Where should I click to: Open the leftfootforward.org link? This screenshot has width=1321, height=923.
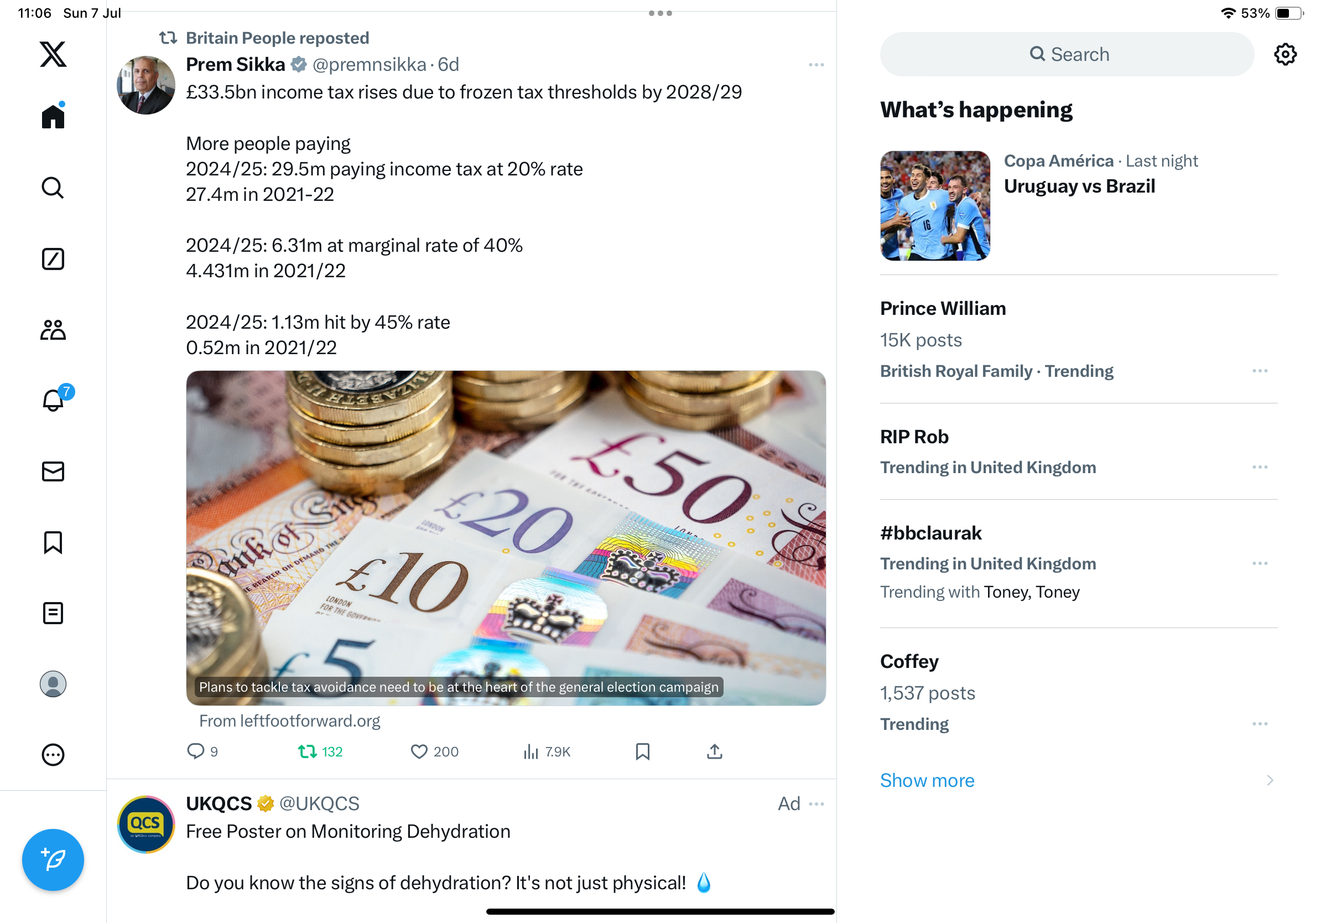pyautogui.click(x=289, y=721)
